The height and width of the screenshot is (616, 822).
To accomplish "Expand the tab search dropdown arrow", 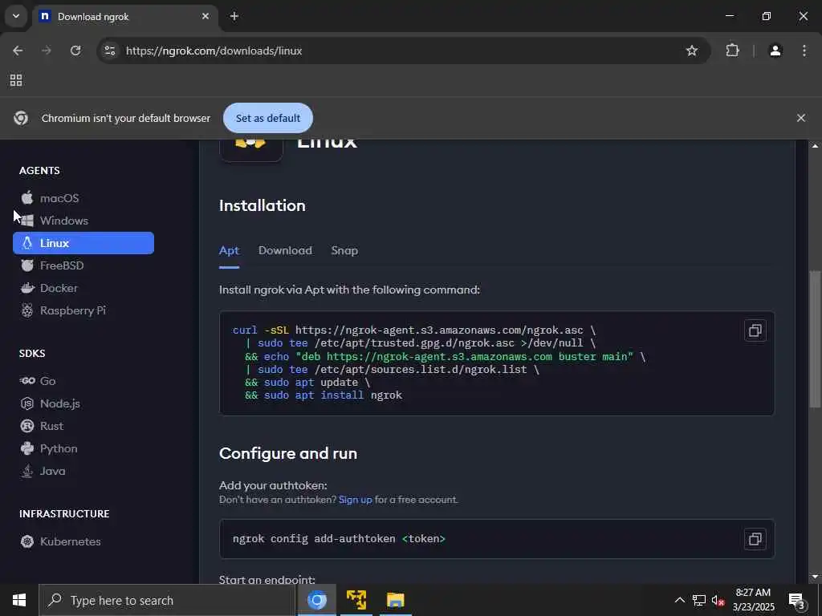I will pyautogui.click(x=16, y=16).
